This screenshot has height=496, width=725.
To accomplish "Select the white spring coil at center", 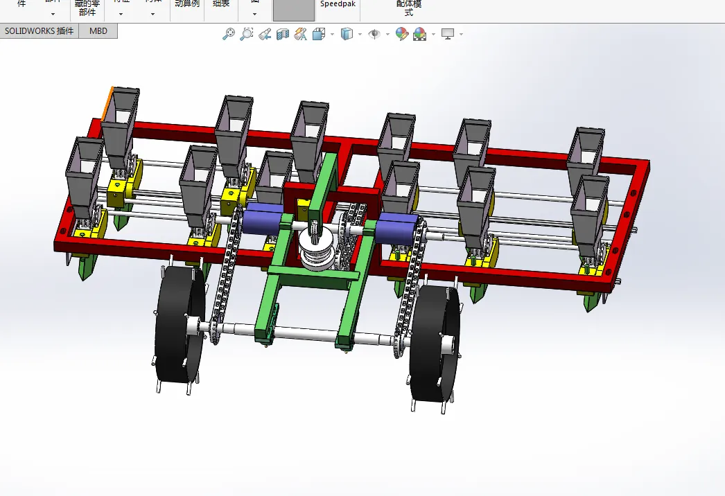I will point(316,249).
